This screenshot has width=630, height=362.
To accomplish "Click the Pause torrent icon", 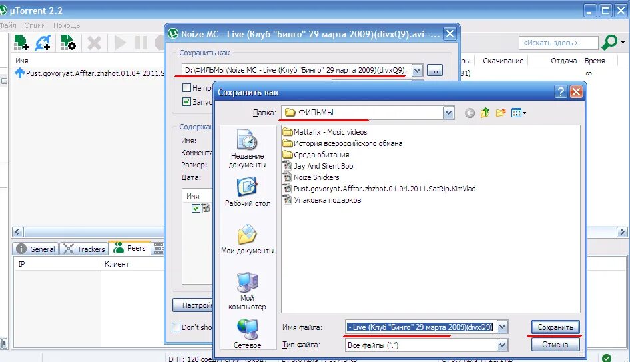I will click(x=141, y=43).
